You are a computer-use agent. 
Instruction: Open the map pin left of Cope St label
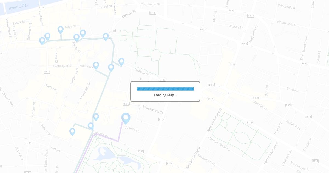click(61, 30)
